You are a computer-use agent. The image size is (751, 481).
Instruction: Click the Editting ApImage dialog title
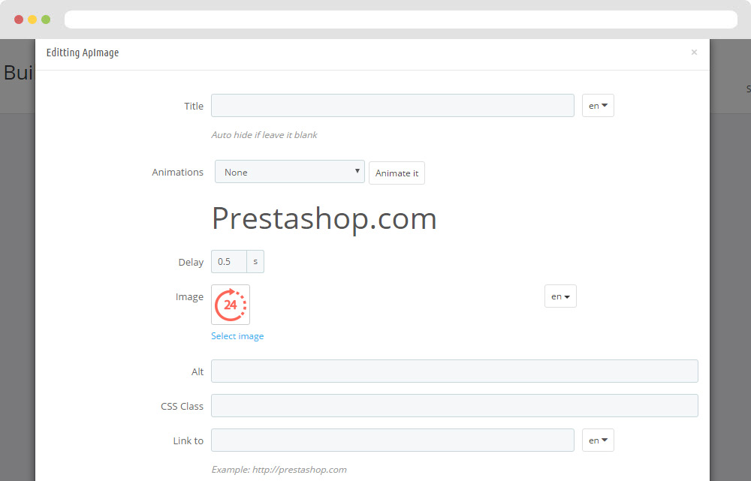[83, 53]
